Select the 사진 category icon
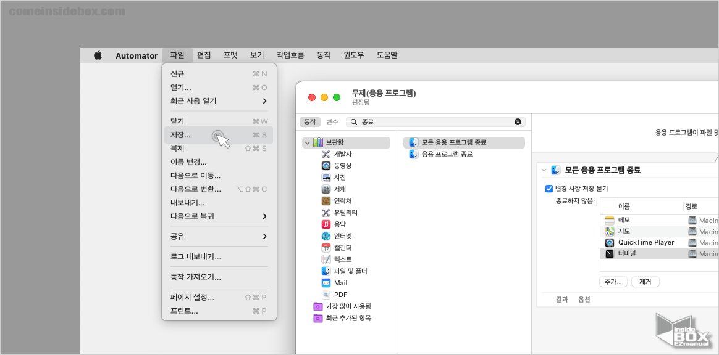719x355 pixels. [x=326, y=177]
